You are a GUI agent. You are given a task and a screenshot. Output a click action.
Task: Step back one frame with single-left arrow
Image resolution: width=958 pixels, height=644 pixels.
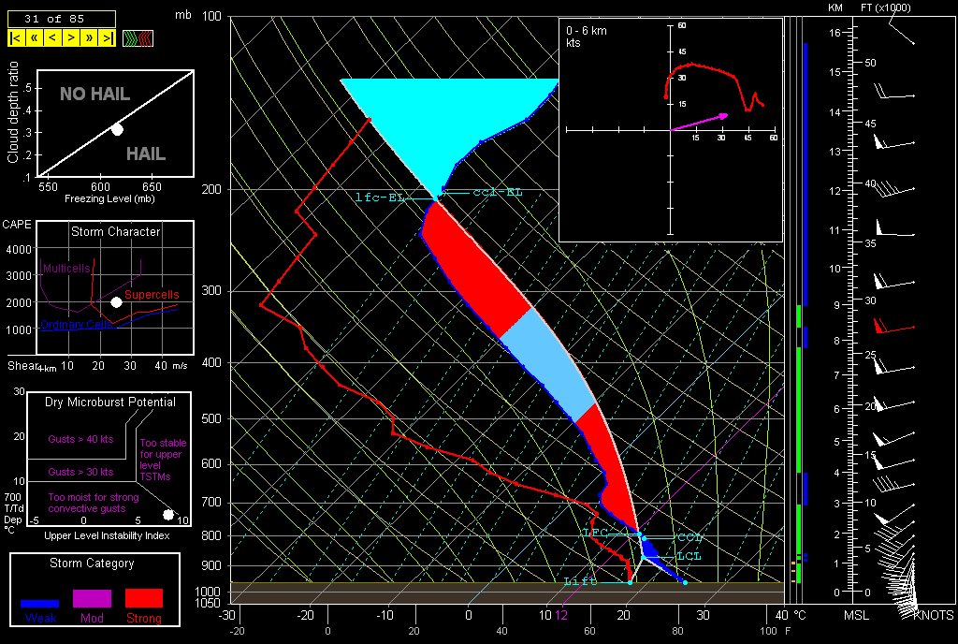(x=52, y=38)
